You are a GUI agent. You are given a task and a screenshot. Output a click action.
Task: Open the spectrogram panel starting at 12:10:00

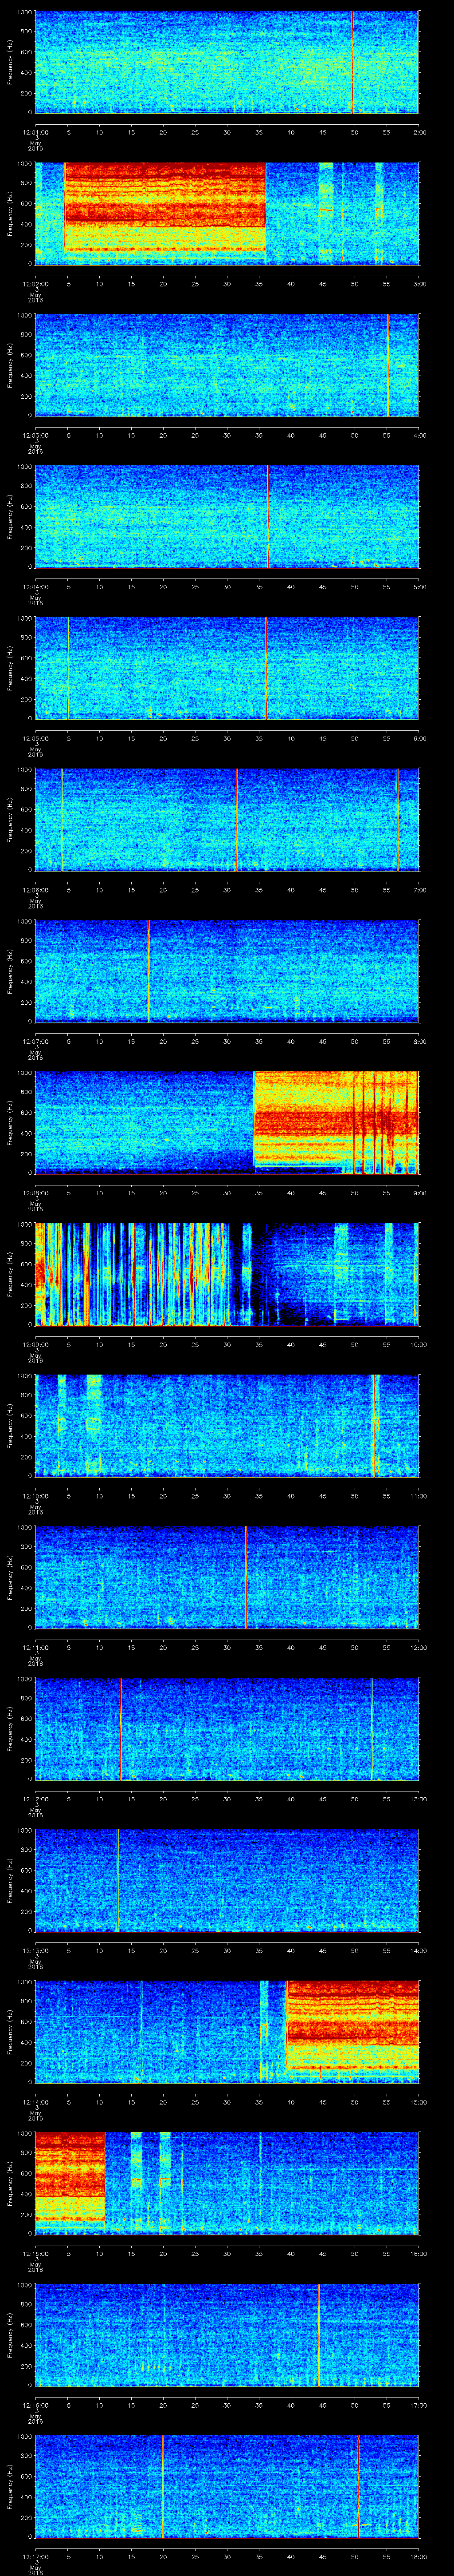(227, 1426)
